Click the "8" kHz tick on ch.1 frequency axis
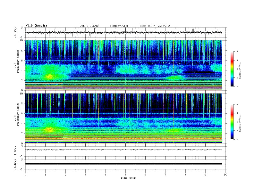This screenshot has width=254, height=196. (22, 51)
